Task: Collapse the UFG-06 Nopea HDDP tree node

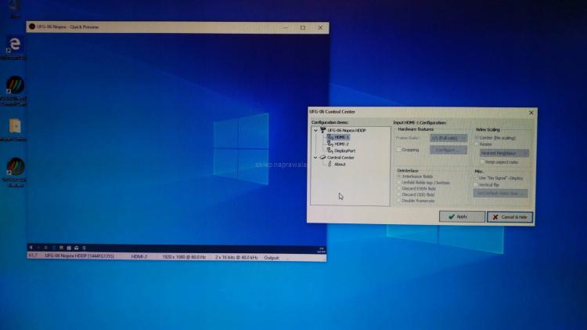Action: [x=315, y=130]
